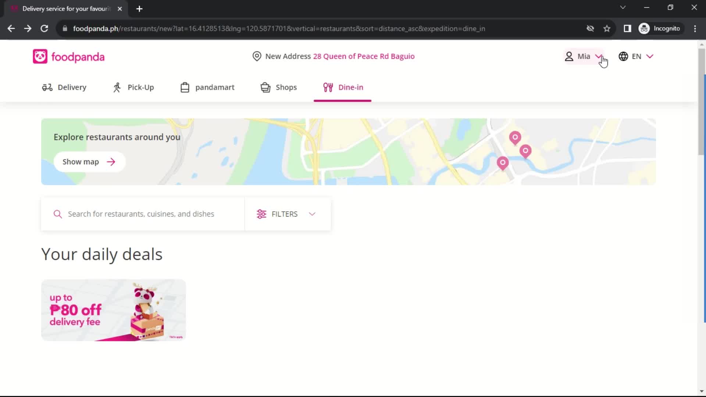706x397 pixels.
Task: Open the tab search chevron in title bar
Action: pyautogui.click(x=623, y=7)
